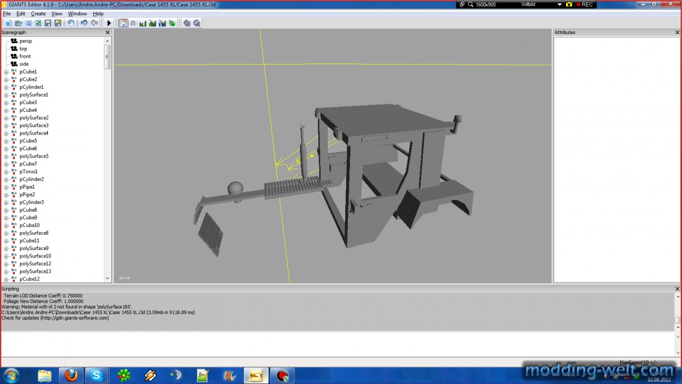Expand the pTorus1 node
This screenshot has height=384, width=682.
coord(6,172)
